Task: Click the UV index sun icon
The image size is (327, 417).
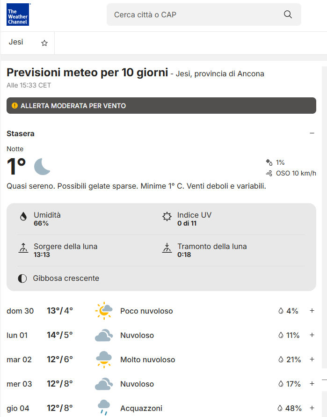Action: click(x=167, y=217)
